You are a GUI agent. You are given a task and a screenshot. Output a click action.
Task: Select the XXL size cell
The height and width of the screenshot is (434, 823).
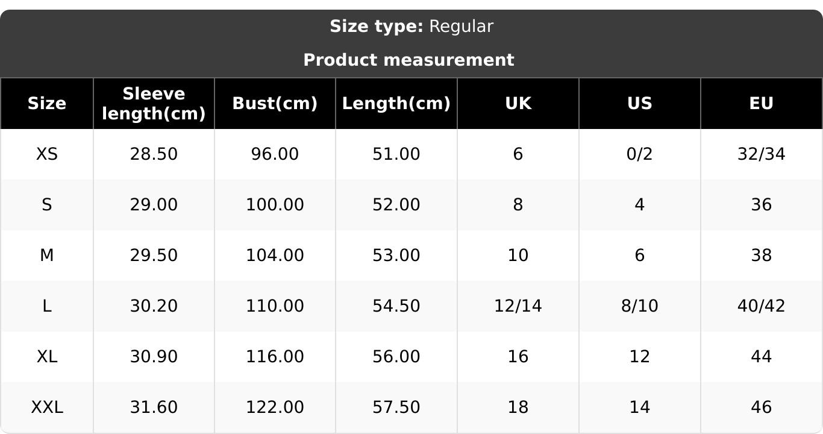46,407
